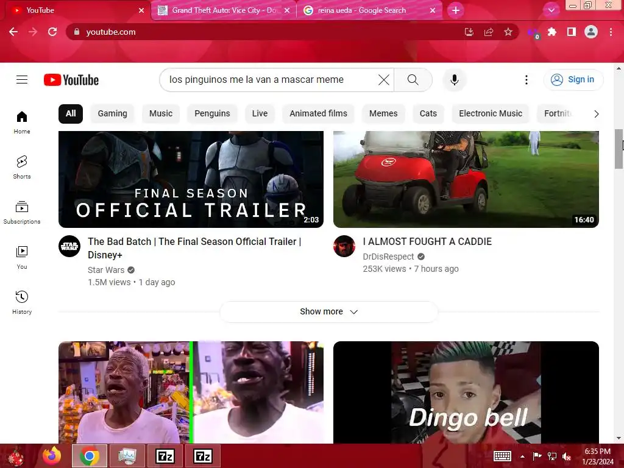Open Firefox from taskbar
The height and width of the screenshot is (468, 624).
point(52,456)
